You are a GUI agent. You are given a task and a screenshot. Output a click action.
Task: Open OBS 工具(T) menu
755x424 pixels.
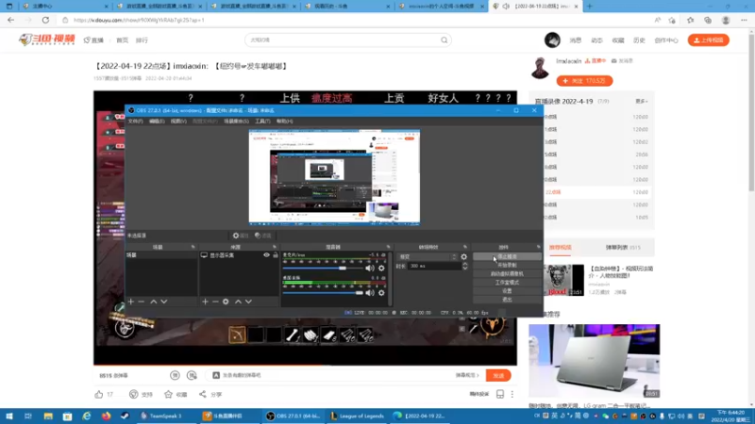(x=262, y=122)
